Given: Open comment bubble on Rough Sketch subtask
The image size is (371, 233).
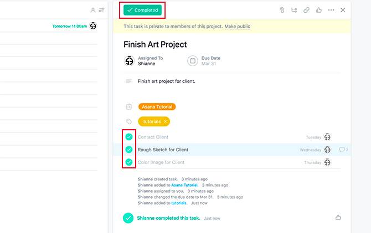Looking at the screenshot, I should 342,150.
